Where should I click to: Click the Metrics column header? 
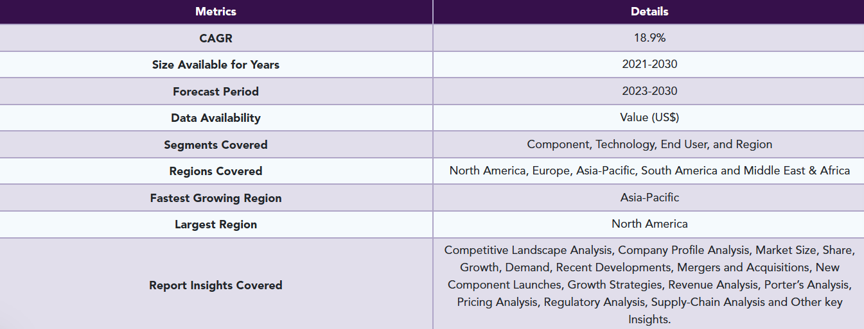tap(216, 12)
